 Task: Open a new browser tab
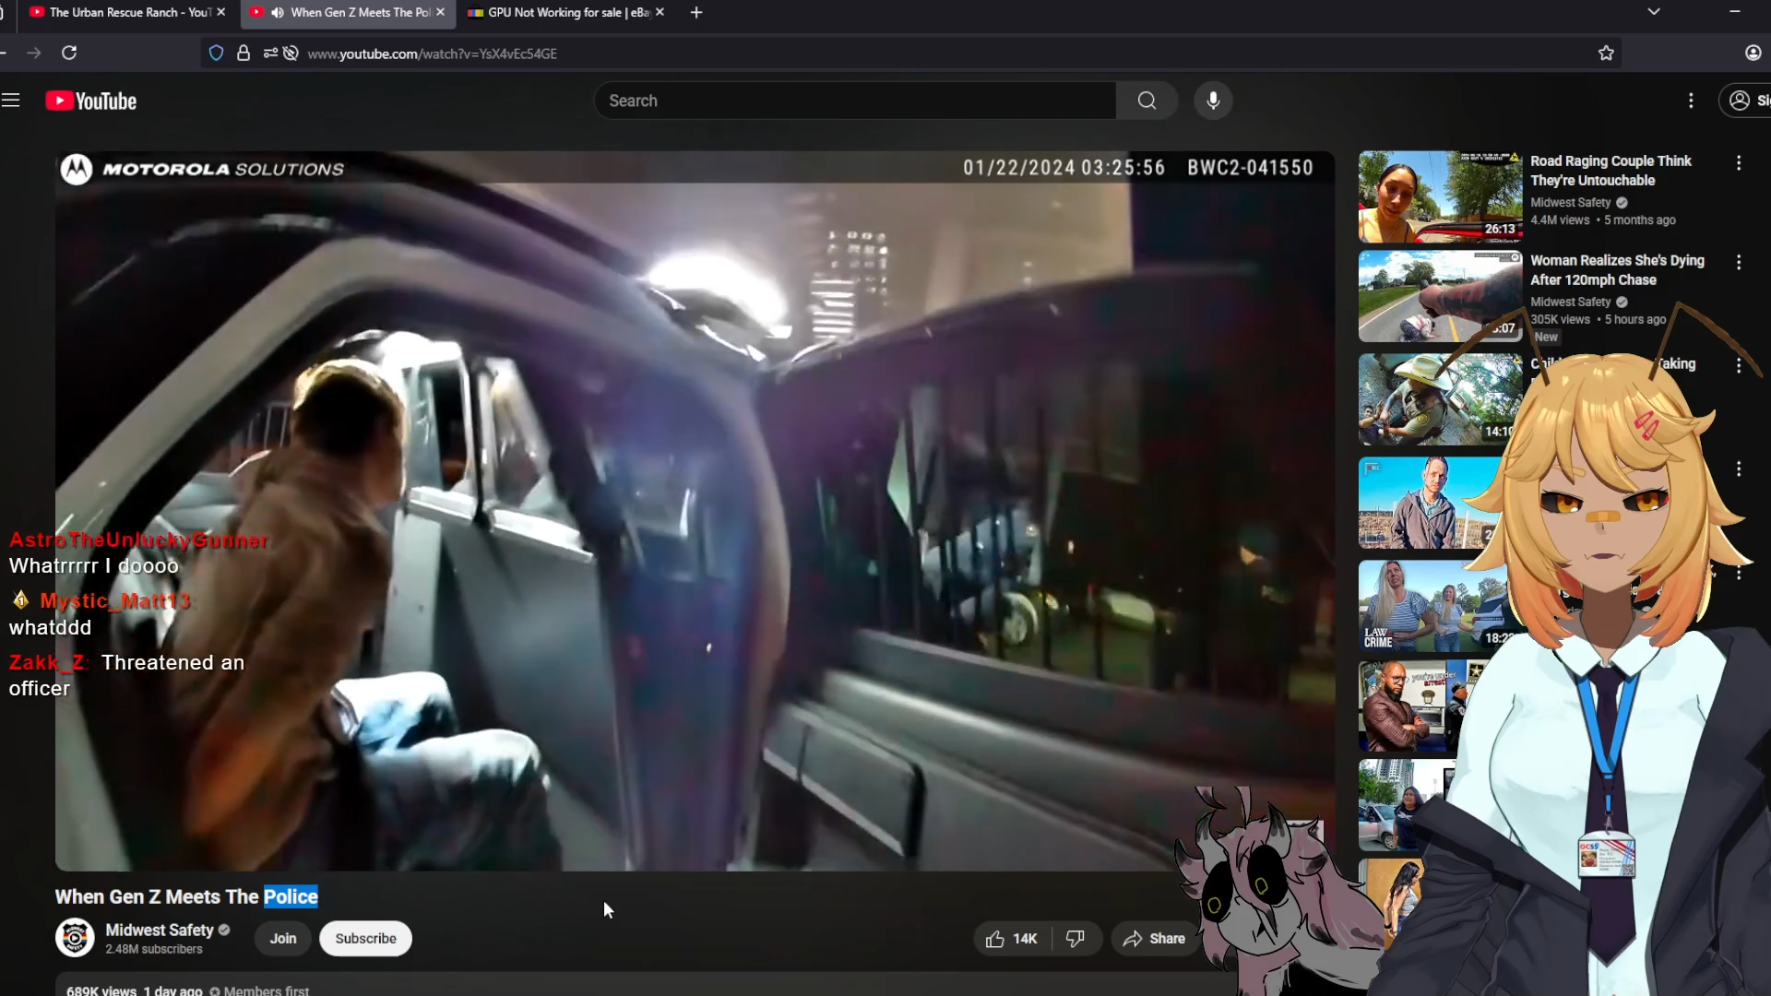point(696,12)
